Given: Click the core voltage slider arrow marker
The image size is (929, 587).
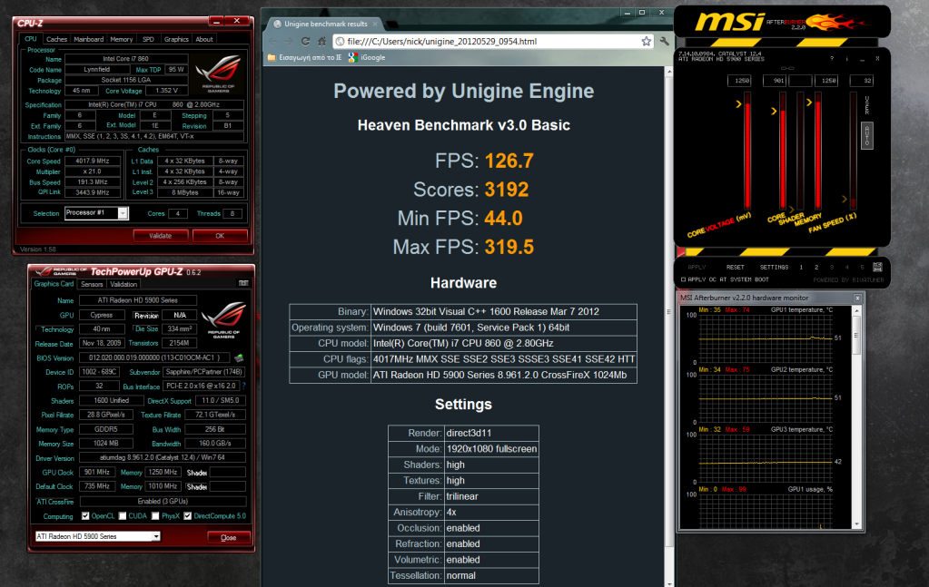Looking at the screenshot, I should click(x=739, y=104).
